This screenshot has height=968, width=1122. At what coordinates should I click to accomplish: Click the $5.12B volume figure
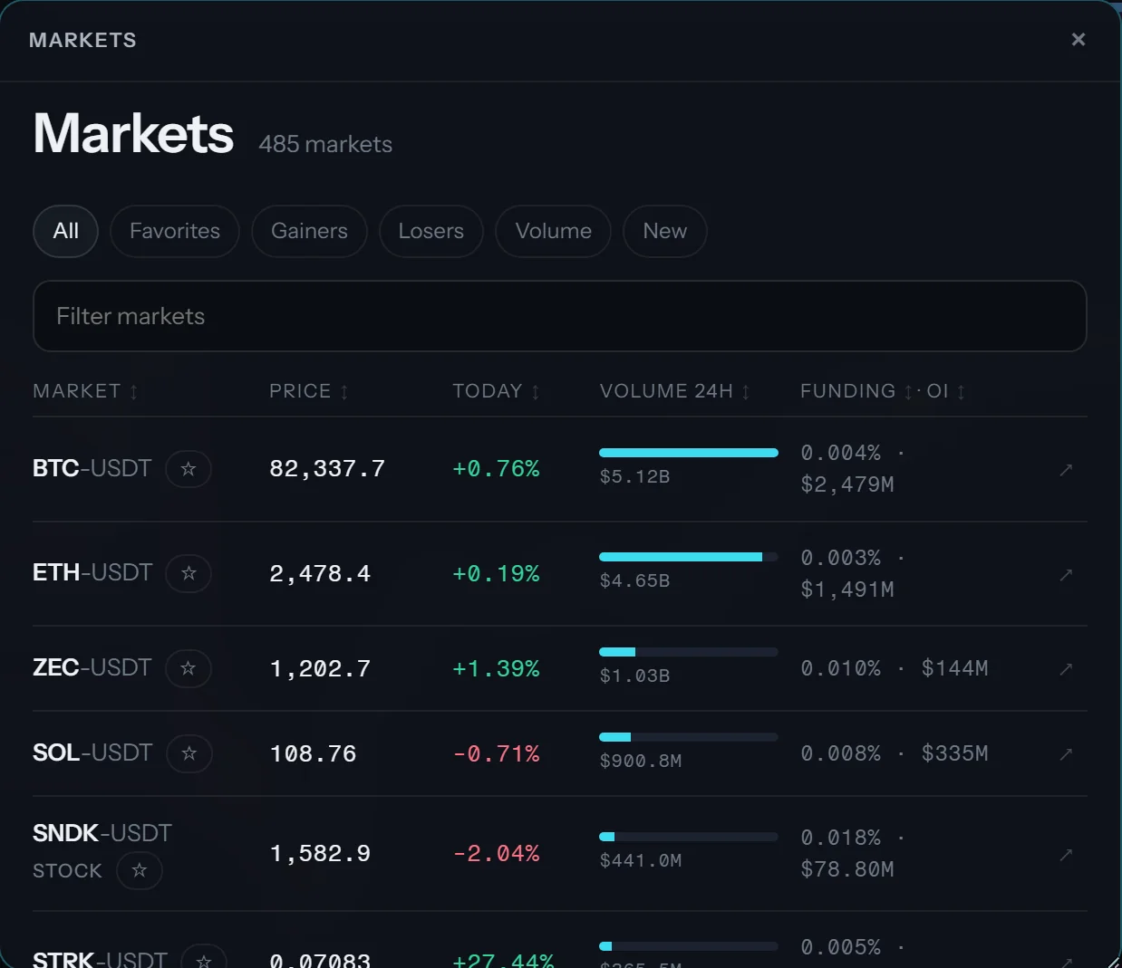[634, 476]
